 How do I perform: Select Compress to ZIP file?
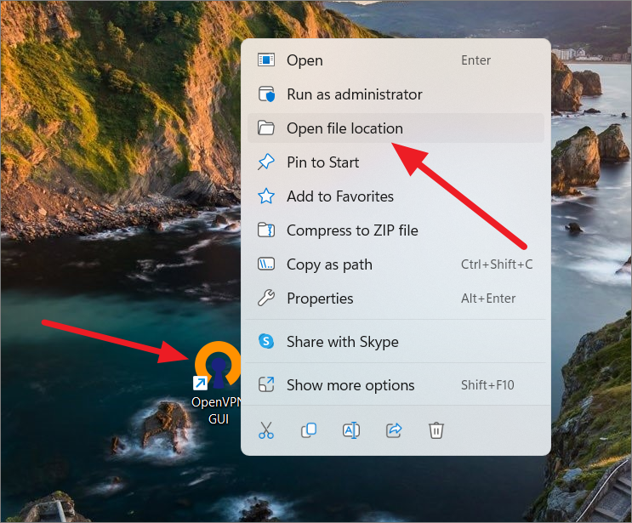tap(396, 230)
